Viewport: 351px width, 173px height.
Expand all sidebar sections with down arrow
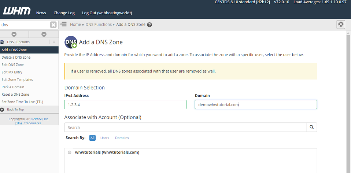pos(44,34)
